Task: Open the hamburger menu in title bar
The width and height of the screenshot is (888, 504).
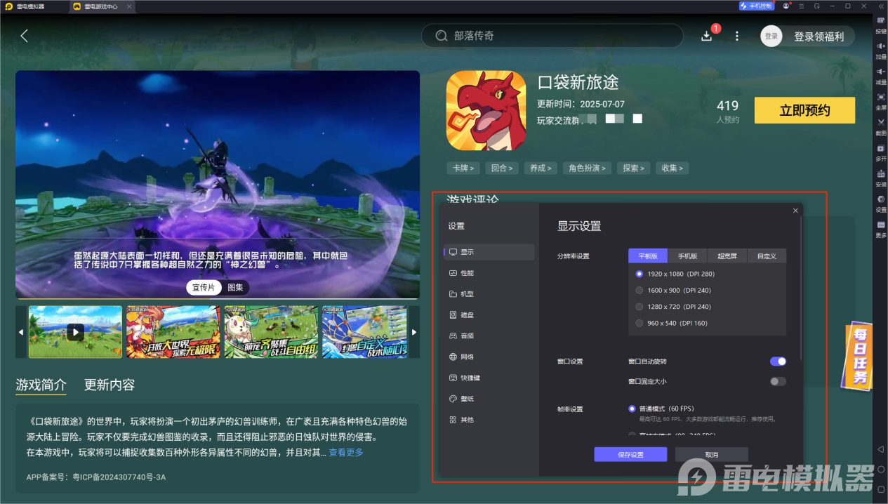Action: point(801,6)
